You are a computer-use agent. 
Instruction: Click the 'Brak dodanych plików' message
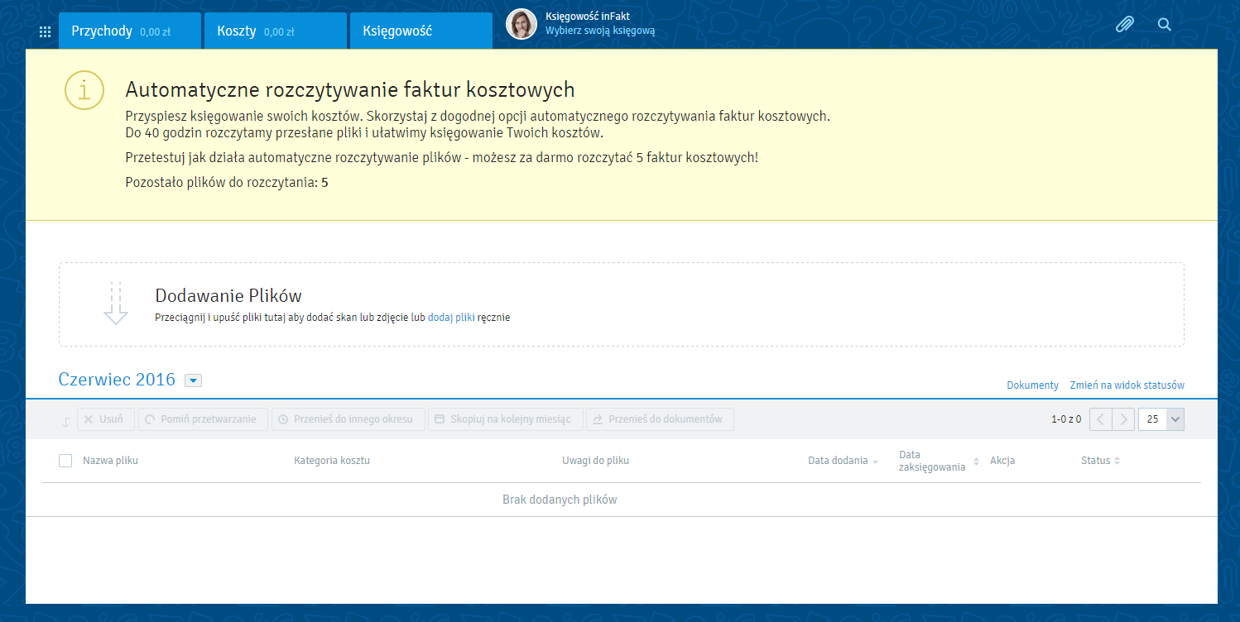click(x=560, y=500)
